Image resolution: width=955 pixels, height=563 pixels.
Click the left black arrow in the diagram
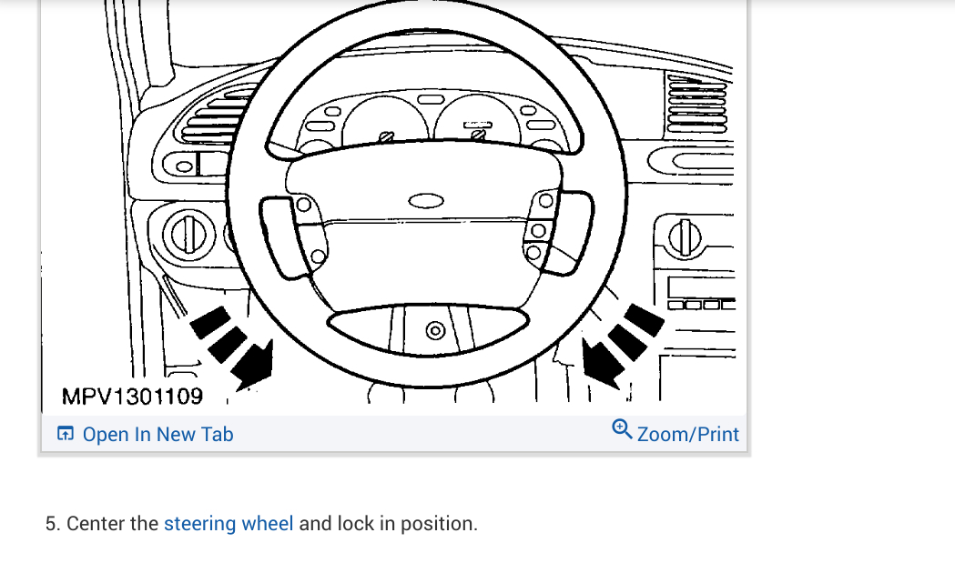point(233,347)
